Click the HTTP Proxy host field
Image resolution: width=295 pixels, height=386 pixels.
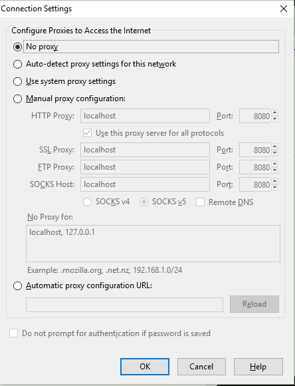145,116
